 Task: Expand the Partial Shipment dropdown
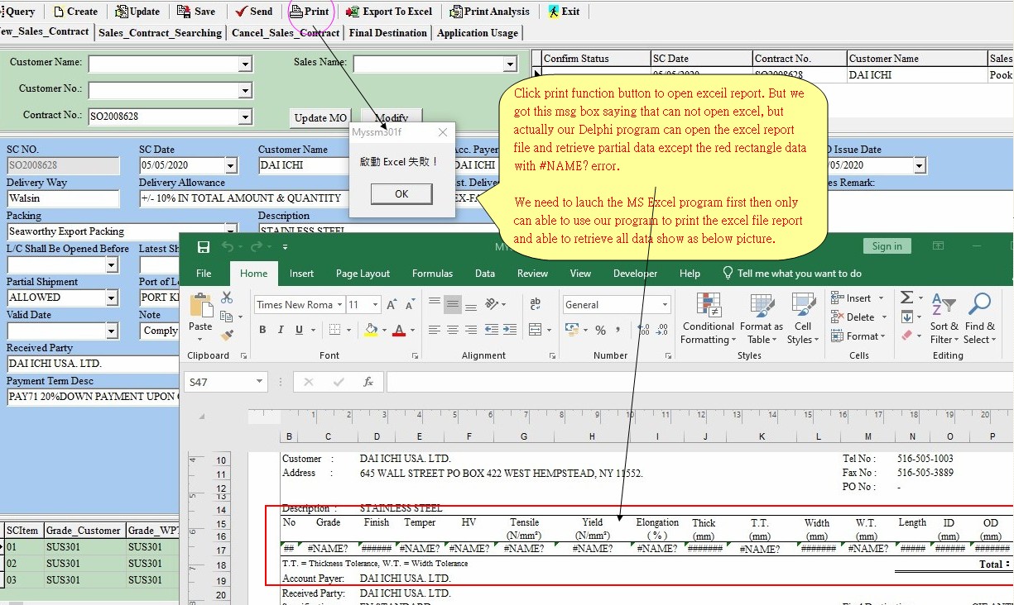tap(112, 298)
